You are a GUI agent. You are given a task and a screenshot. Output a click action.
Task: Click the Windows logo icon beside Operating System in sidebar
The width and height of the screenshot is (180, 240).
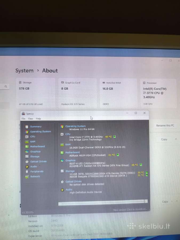point(27,132)
